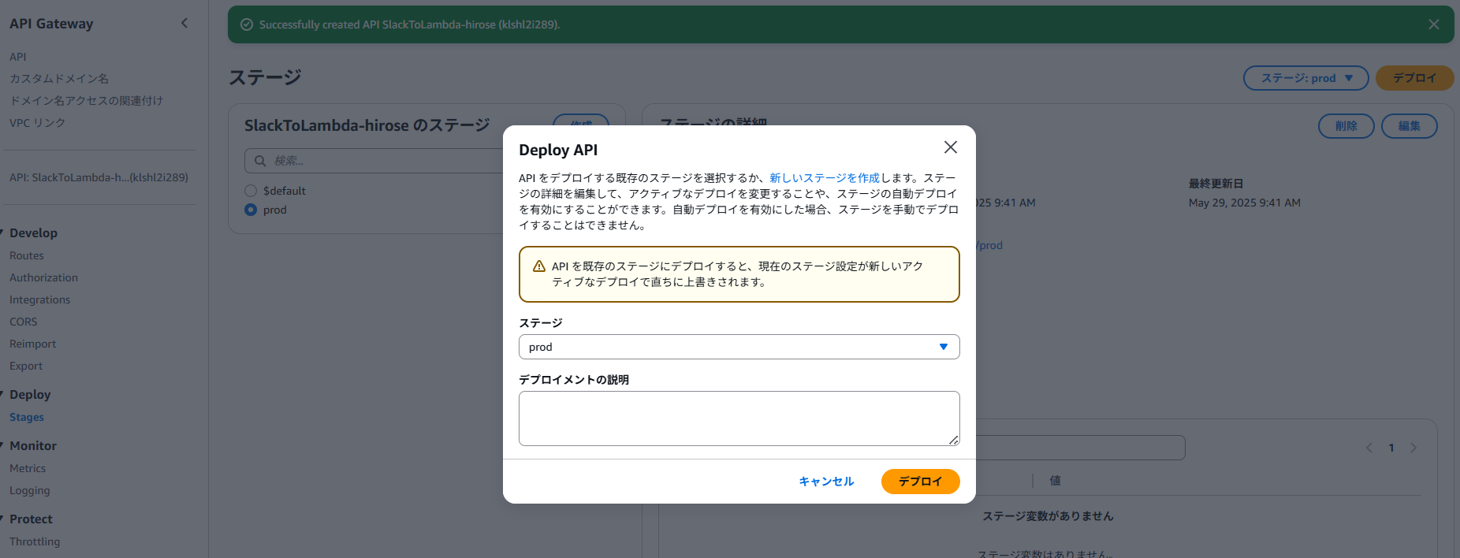Click the search magnifier icon in stages panel

[x=260, y=161]
